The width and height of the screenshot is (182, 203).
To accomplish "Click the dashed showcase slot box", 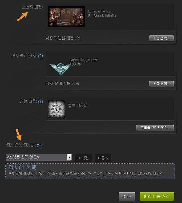I will pyautogui.click(x=90, y=171).
